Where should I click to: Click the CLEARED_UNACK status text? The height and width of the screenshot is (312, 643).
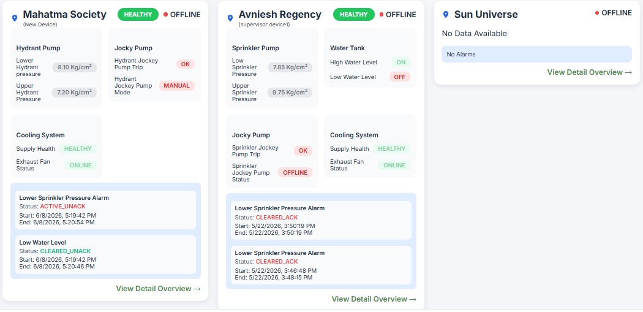(x=66, y=251)
